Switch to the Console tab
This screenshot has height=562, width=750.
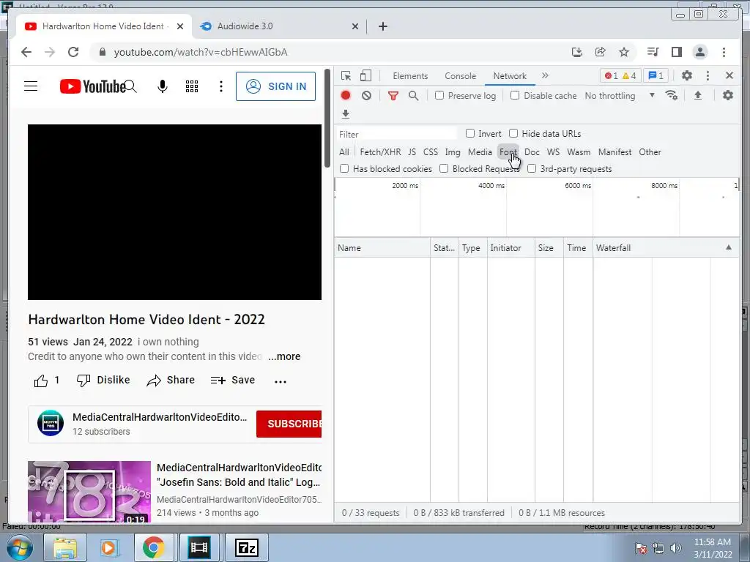tap(460, 76)
